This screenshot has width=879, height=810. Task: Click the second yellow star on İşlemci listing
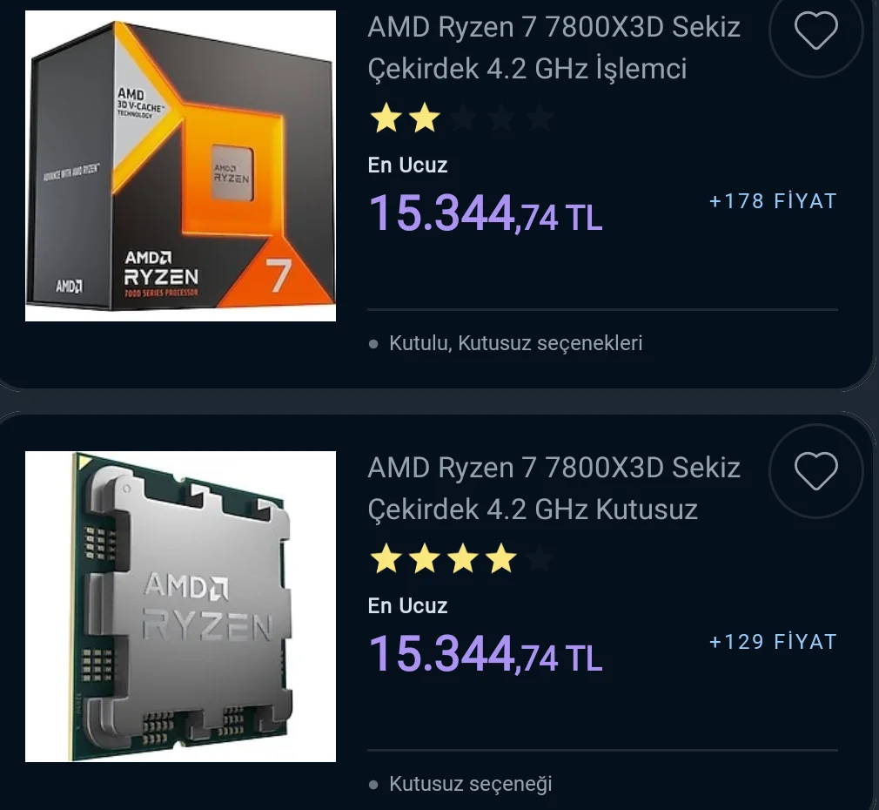[424, 118]
